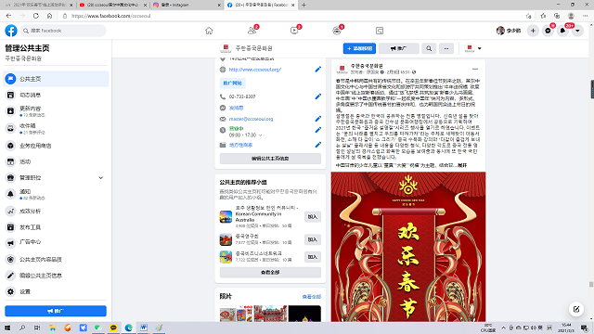The width and height of the screenshot is (594, 334).
Task: Expand the 管理职位 chevron
Action: point(101,177)
